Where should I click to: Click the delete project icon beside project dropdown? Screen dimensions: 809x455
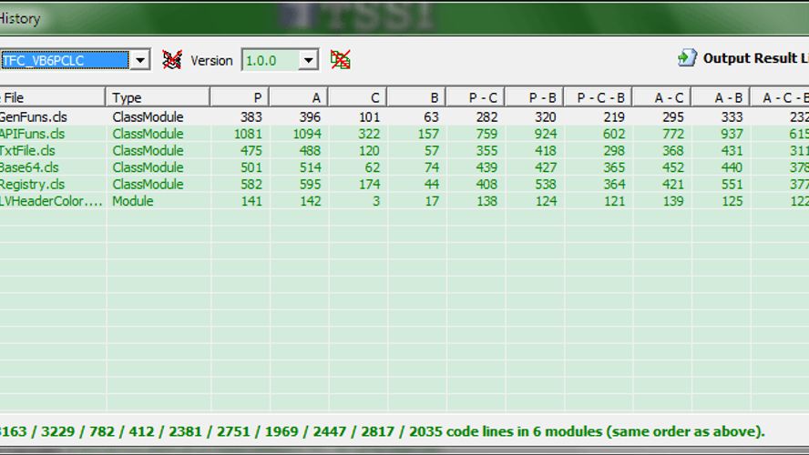(172, 60)
